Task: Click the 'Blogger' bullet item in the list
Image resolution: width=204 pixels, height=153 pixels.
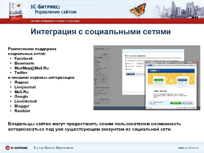Action: coord(22,106)
